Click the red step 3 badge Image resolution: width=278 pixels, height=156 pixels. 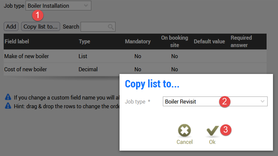(x=226, y=129)
